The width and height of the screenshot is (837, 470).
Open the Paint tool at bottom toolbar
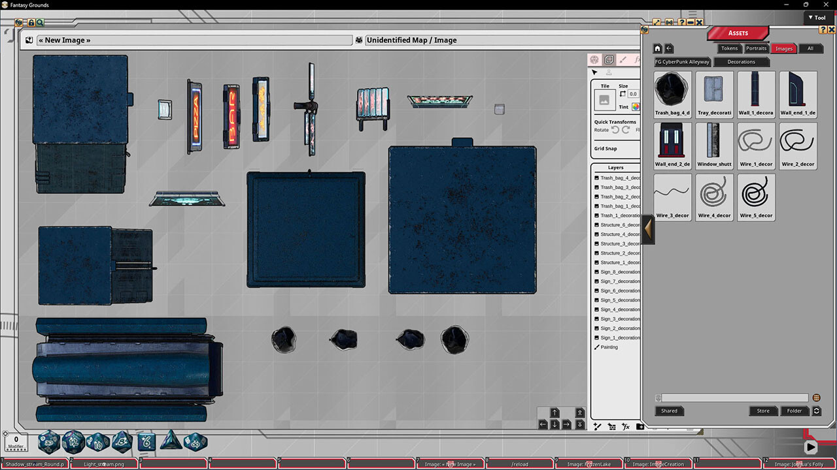pyautogui.click(x=597, y=426)
